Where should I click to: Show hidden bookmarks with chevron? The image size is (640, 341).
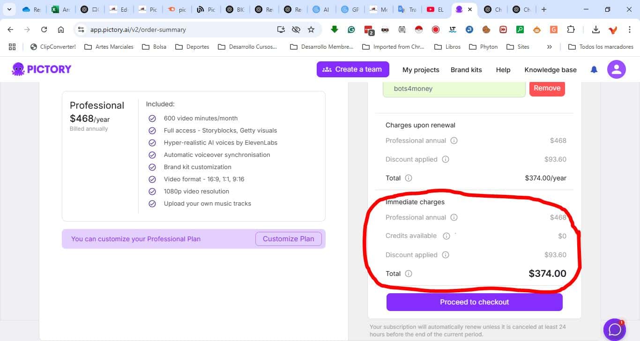[x=550, y=47]
